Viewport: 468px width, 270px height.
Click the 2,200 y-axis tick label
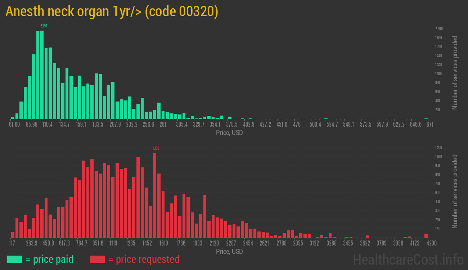pos(438,29)
